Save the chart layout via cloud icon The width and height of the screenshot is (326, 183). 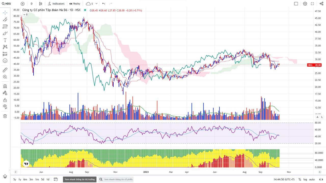coord(89,4)
